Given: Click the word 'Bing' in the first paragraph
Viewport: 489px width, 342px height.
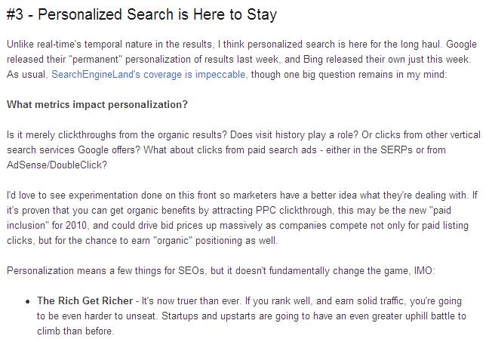Looking at the screenshot, I should pos(313,60).
